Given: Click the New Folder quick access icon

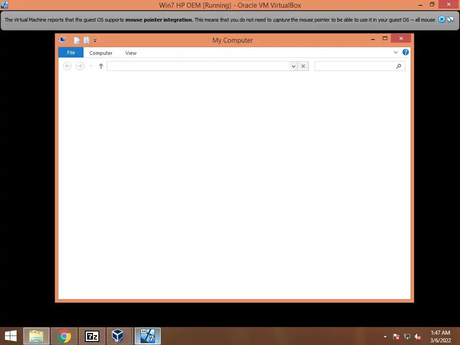Looking at the screenshot, I should 86,40.
